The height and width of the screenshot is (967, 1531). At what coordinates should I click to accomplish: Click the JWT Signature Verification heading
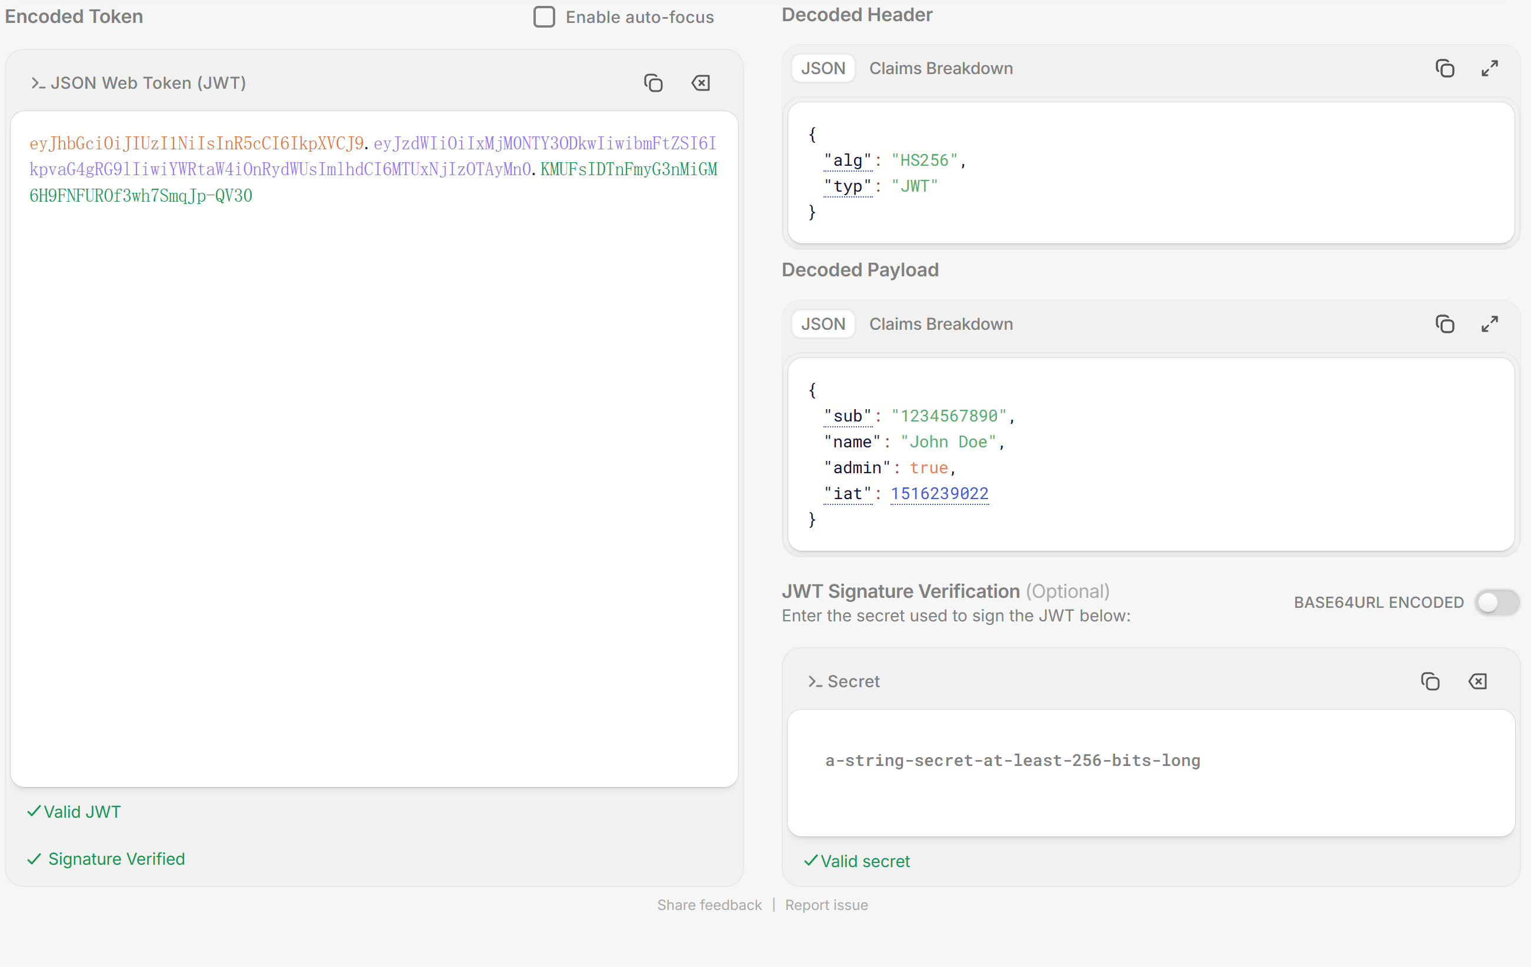click(900, 591)
